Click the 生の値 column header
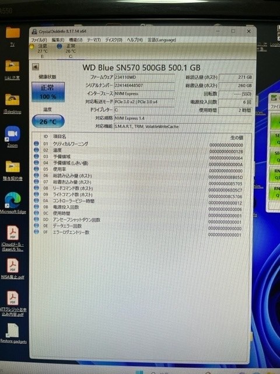 pyautogui.click(x=237, y=138)
